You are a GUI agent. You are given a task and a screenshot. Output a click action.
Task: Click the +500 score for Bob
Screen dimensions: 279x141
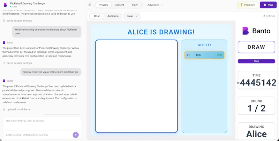pos(219,55)
